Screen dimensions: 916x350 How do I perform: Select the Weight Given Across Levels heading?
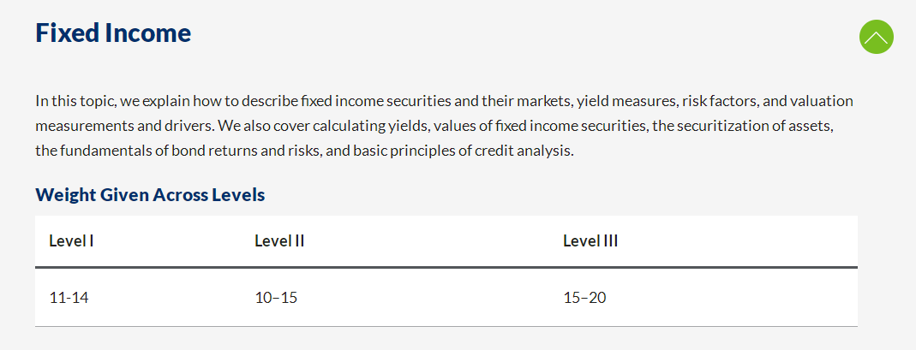[x=150, y=194]
